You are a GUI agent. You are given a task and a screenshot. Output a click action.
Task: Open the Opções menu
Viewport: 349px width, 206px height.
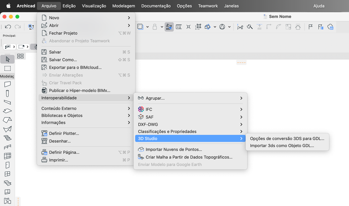click(184, 6)
